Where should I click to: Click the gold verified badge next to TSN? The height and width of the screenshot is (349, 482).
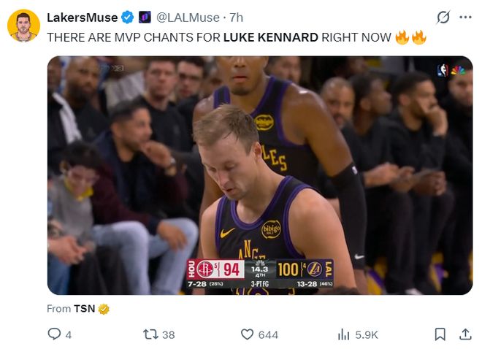pos(104,309)
